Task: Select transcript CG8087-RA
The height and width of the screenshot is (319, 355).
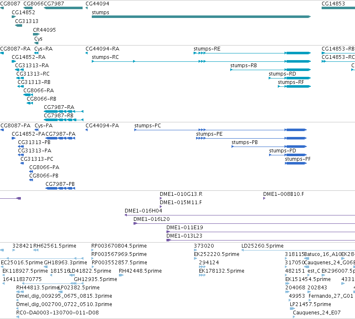Action: (2, 53)
